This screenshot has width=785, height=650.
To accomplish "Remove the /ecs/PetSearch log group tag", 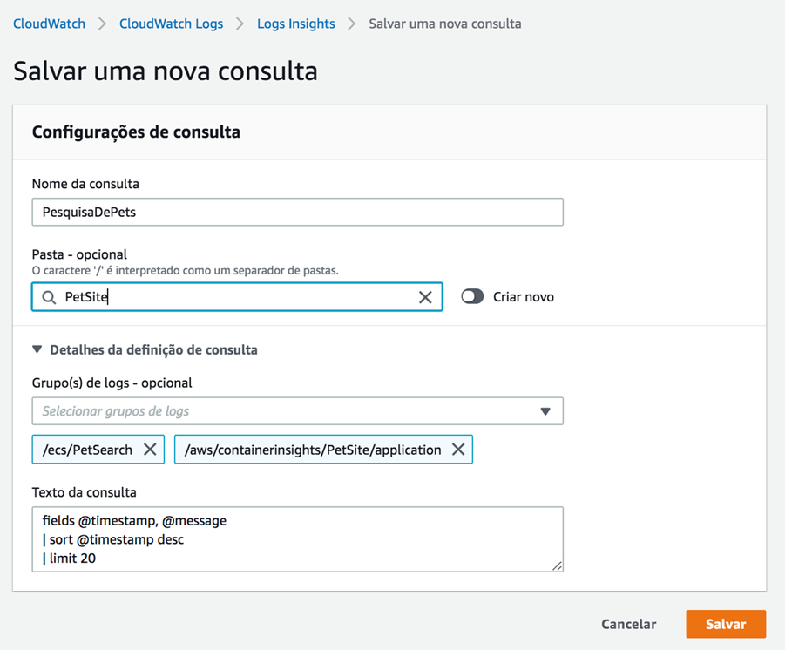I will [150, 450].
